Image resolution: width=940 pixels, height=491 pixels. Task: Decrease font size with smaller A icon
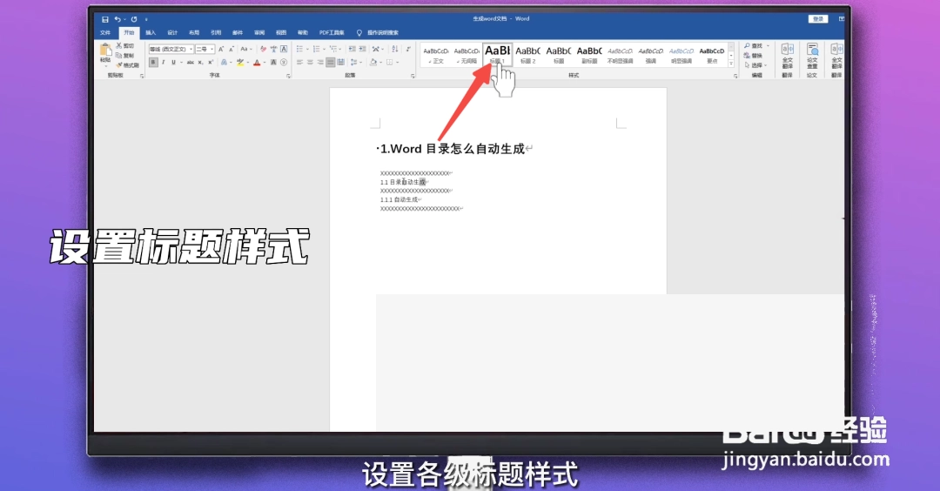click(232, 49)
